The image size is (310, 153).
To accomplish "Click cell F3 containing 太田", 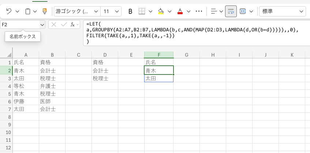I will tap(159, 79).
